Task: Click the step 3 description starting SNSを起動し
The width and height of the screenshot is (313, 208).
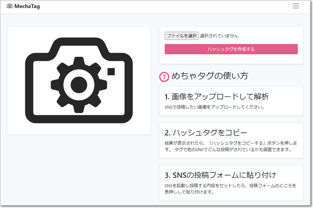Action: [x=228, y=188]
